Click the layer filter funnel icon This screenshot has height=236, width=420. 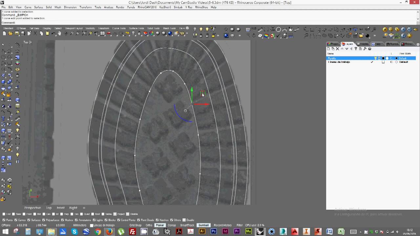tap(356, 49)
